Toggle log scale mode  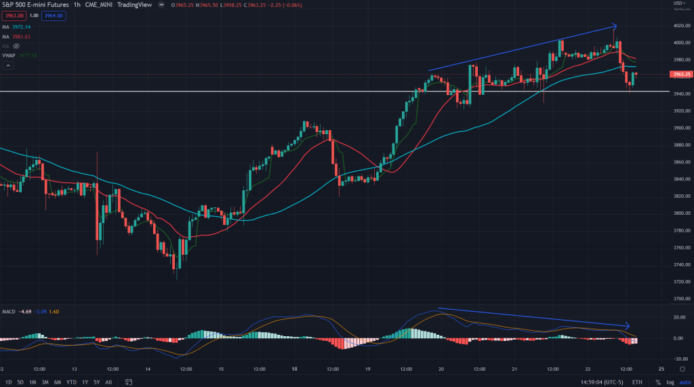669,382
